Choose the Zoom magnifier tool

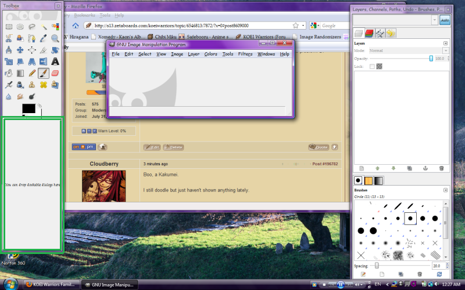55,38
